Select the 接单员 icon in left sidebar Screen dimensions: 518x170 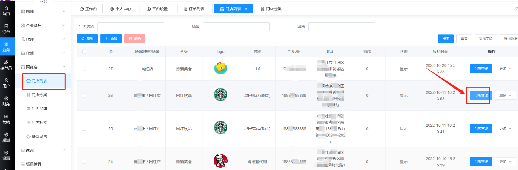tap(6, 65)
